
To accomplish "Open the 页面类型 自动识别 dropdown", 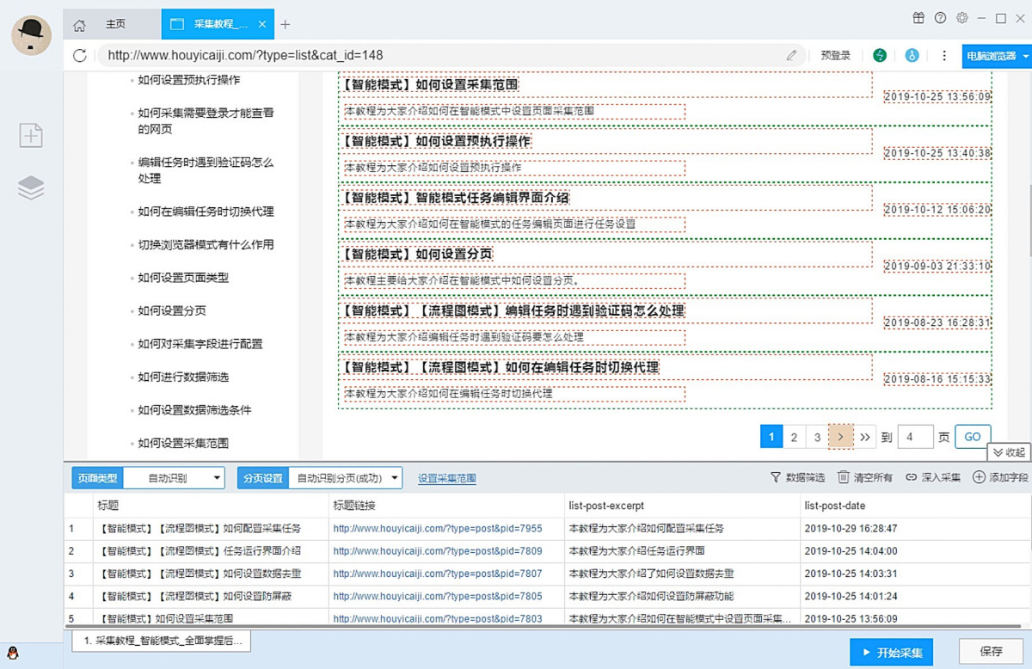I will (x=175, y=478).
